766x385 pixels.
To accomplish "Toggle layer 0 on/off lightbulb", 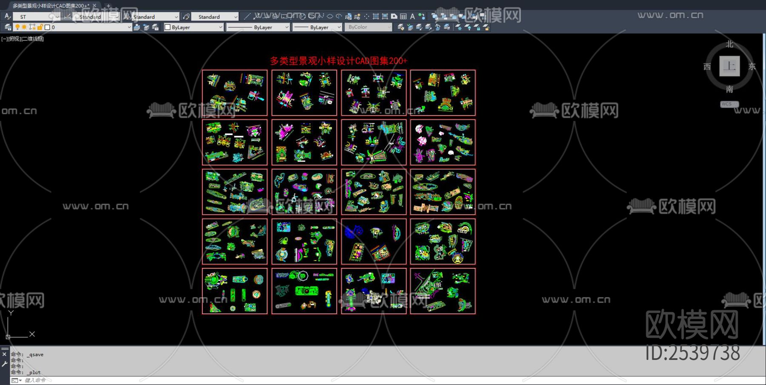I will 17,27.
